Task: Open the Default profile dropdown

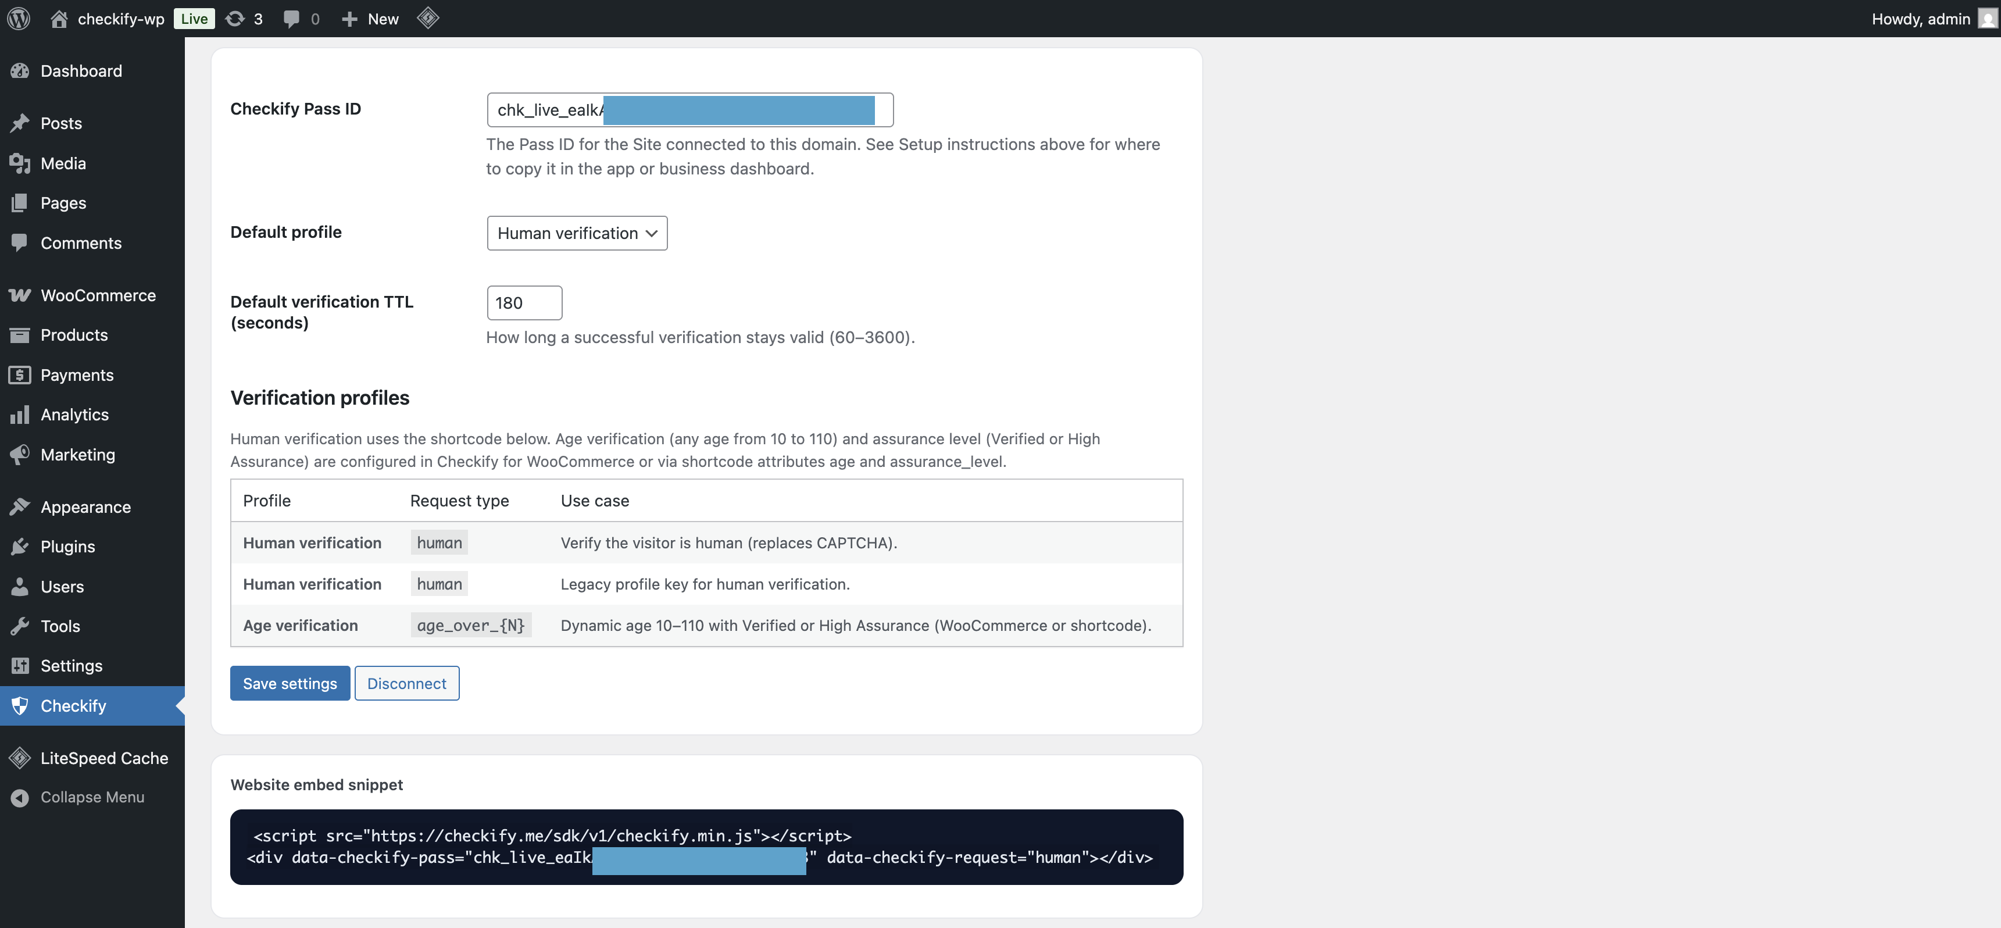Action: (576, 233)
